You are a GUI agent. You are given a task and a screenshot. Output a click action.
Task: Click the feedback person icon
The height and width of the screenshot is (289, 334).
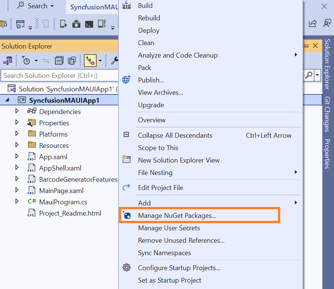pyautogui.click(x=327, y=23)
